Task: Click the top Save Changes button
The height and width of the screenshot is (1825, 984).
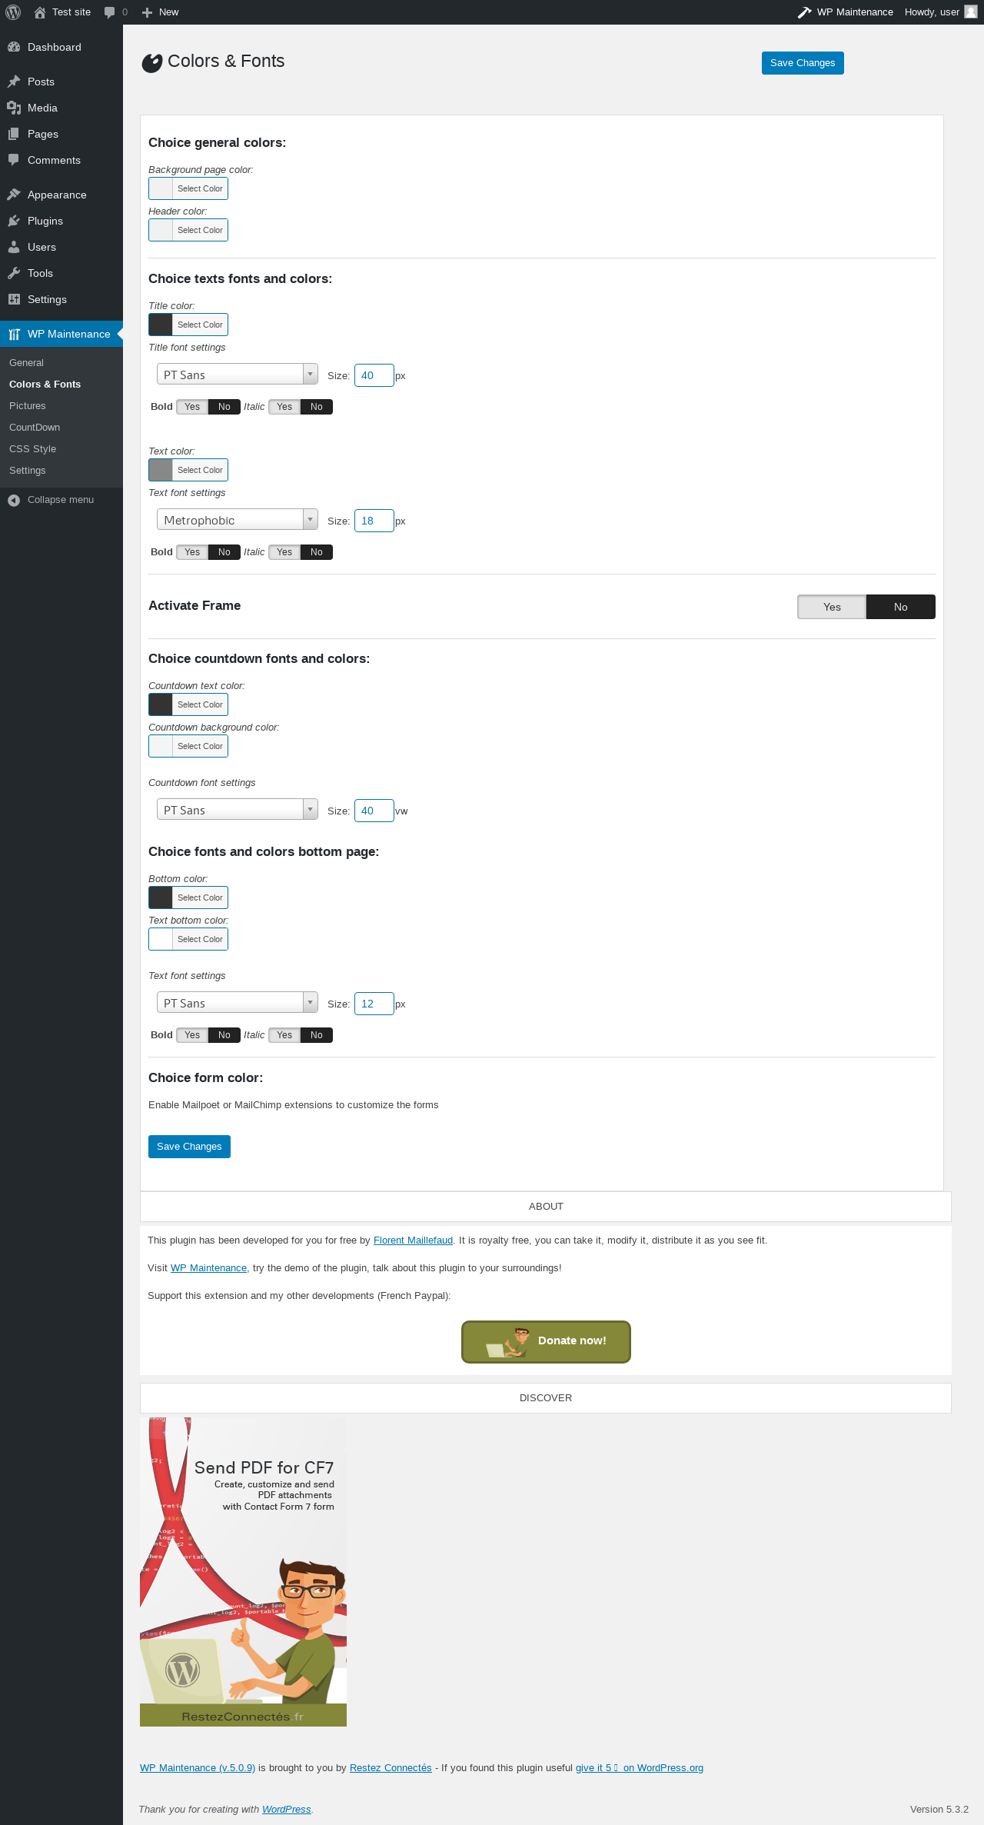Action: (803, 63)
